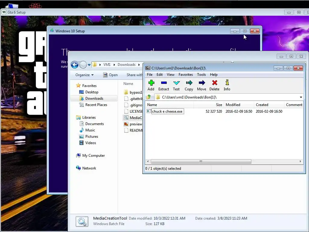The height and width of the screenshot is (232, 309).
Task: Open the Music library
Action: 87,130
